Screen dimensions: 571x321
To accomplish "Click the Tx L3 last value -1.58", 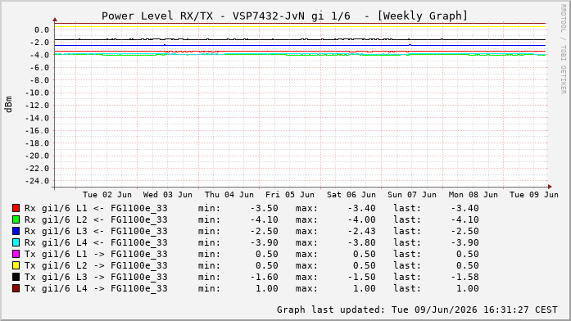I will tap(465, 277).
